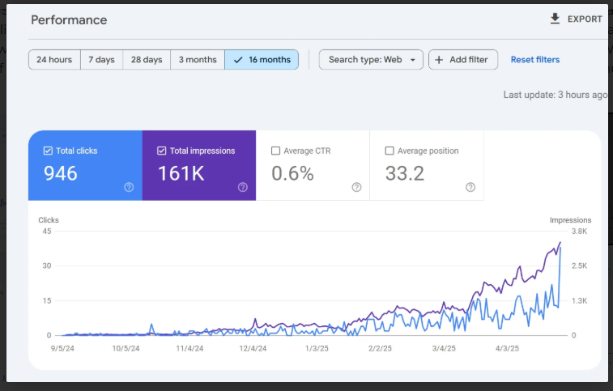Click the 4/3/25 date on the chart axis
This screenshot has height=391, width=613.
click(x=507, y=348)
